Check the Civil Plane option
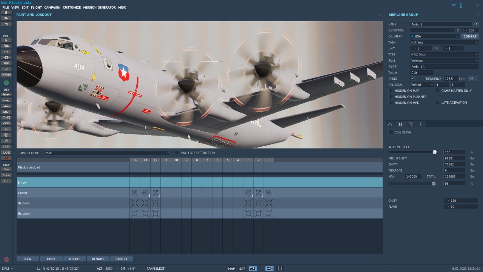483x272 pixels. click(391, 132)
